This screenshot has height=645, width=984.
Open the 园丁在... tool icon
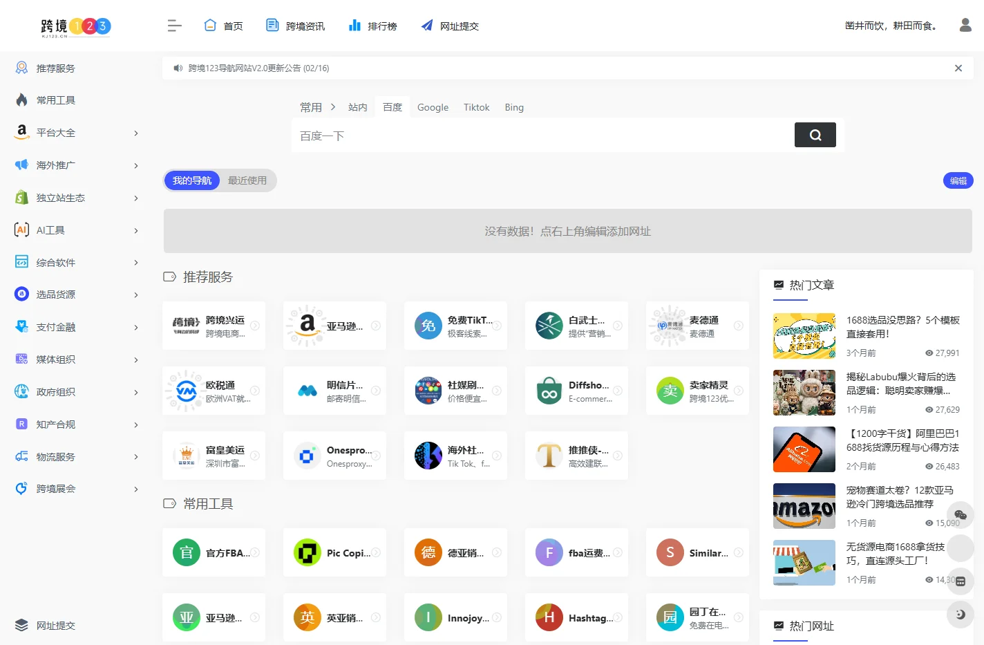(670, 617)
